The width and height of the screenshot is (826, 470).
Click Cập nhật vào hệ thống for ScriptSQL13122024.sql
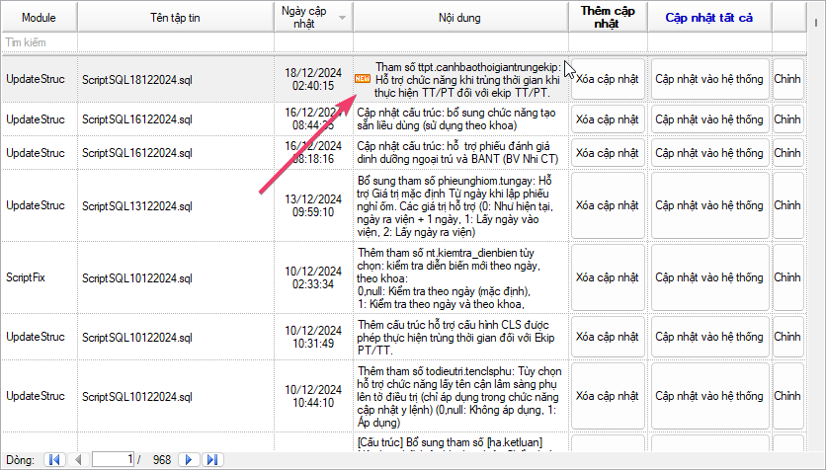pyautogui.click(x=709, y=205)
